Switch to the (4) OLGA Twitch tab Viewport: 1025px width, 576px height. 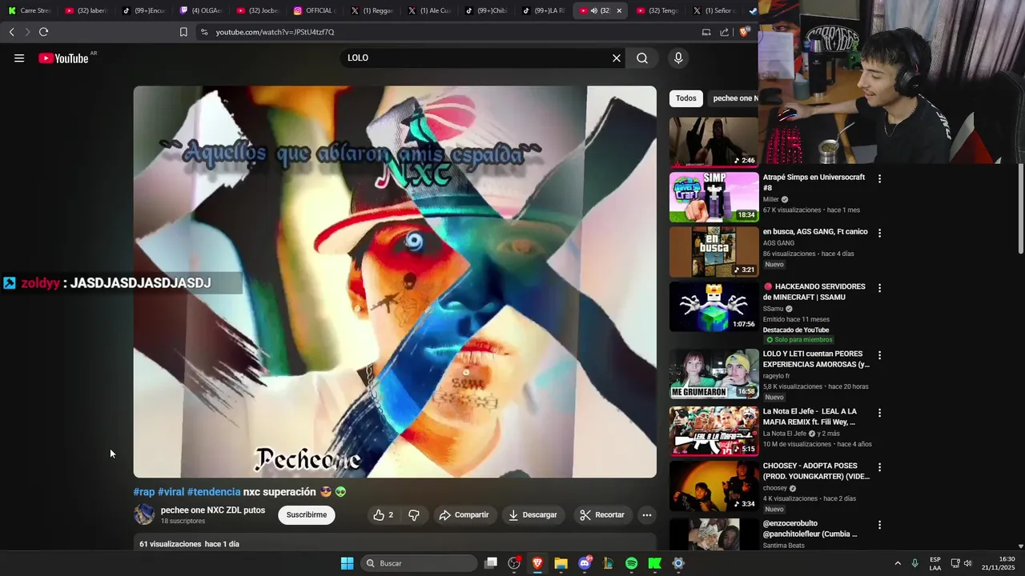pyautogui.click(x=200, y=10)
